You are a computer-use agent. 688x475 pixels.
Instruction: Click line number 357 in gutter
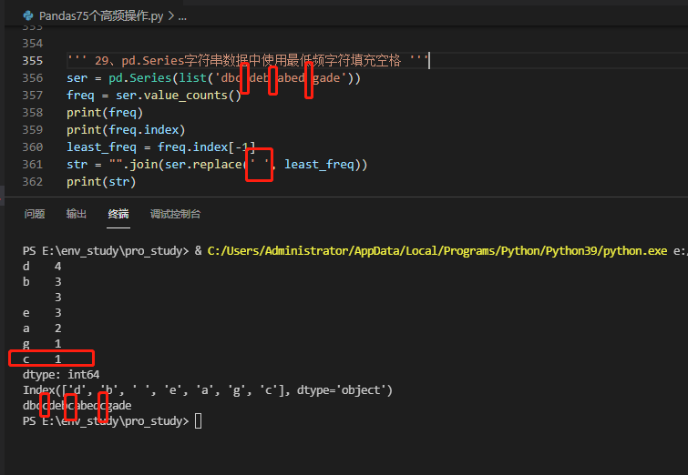pyautogui.click(x=33, y=95)
